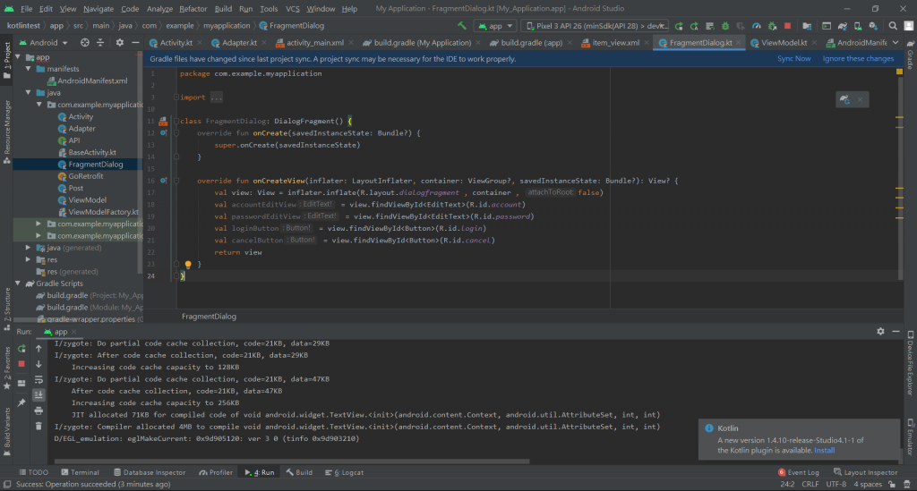Image resolution: width=917 pixels, height=491 pixels.
Task: Click the Down the Stack Trace arrow
Action: (39, 364)
